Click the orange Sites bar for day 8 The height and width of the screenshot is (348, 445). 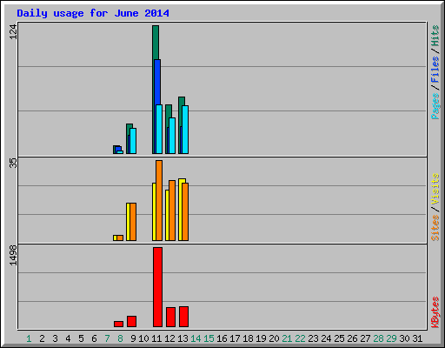(x=120, y=238)
